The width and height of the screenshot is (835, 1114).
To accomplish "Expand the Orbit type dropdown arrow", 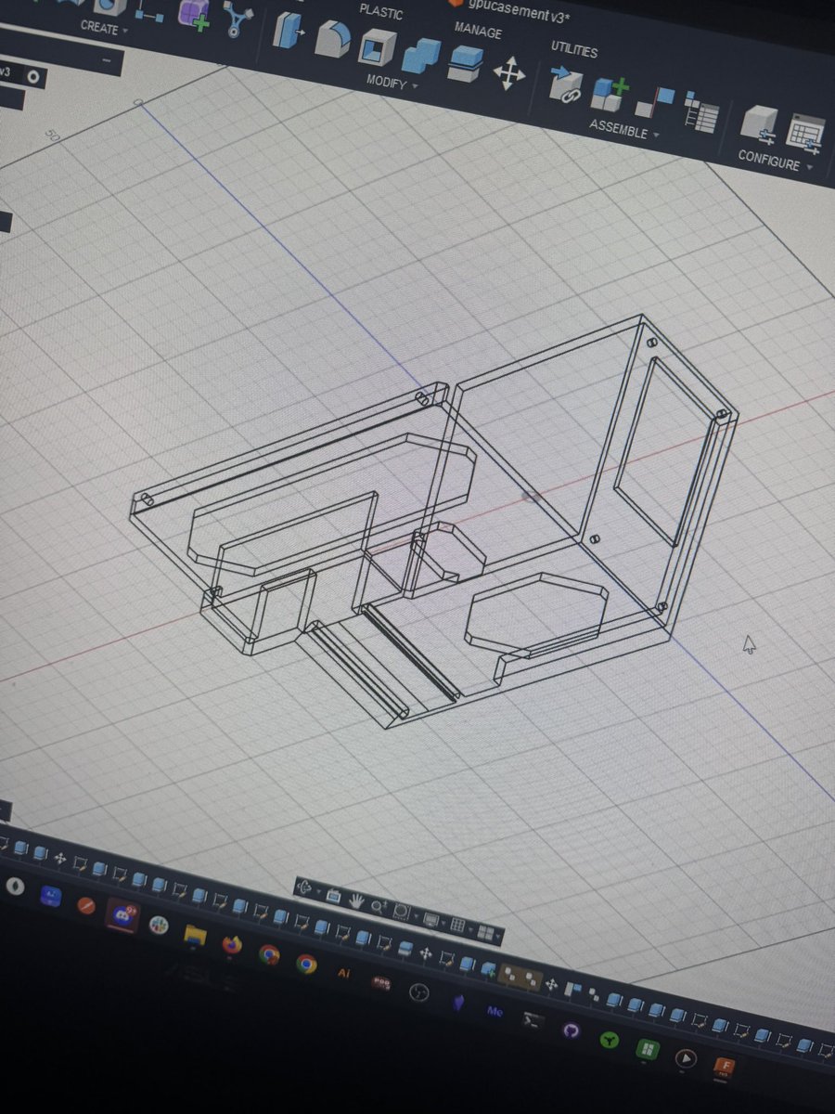I will point(318,891).
